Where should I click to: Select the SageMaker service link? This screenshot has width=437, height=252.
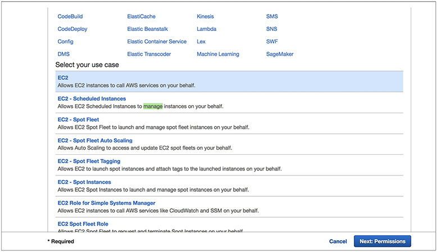pyautogui.click(x=280, y=54)
